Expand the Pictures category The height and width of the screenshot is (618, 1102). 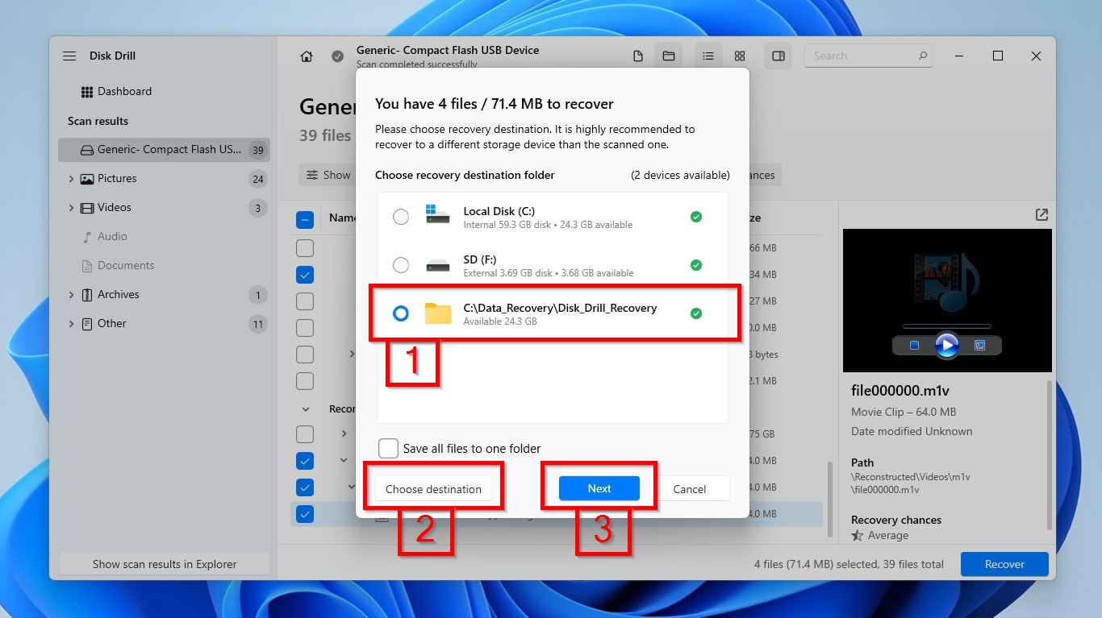coord(71,179)
